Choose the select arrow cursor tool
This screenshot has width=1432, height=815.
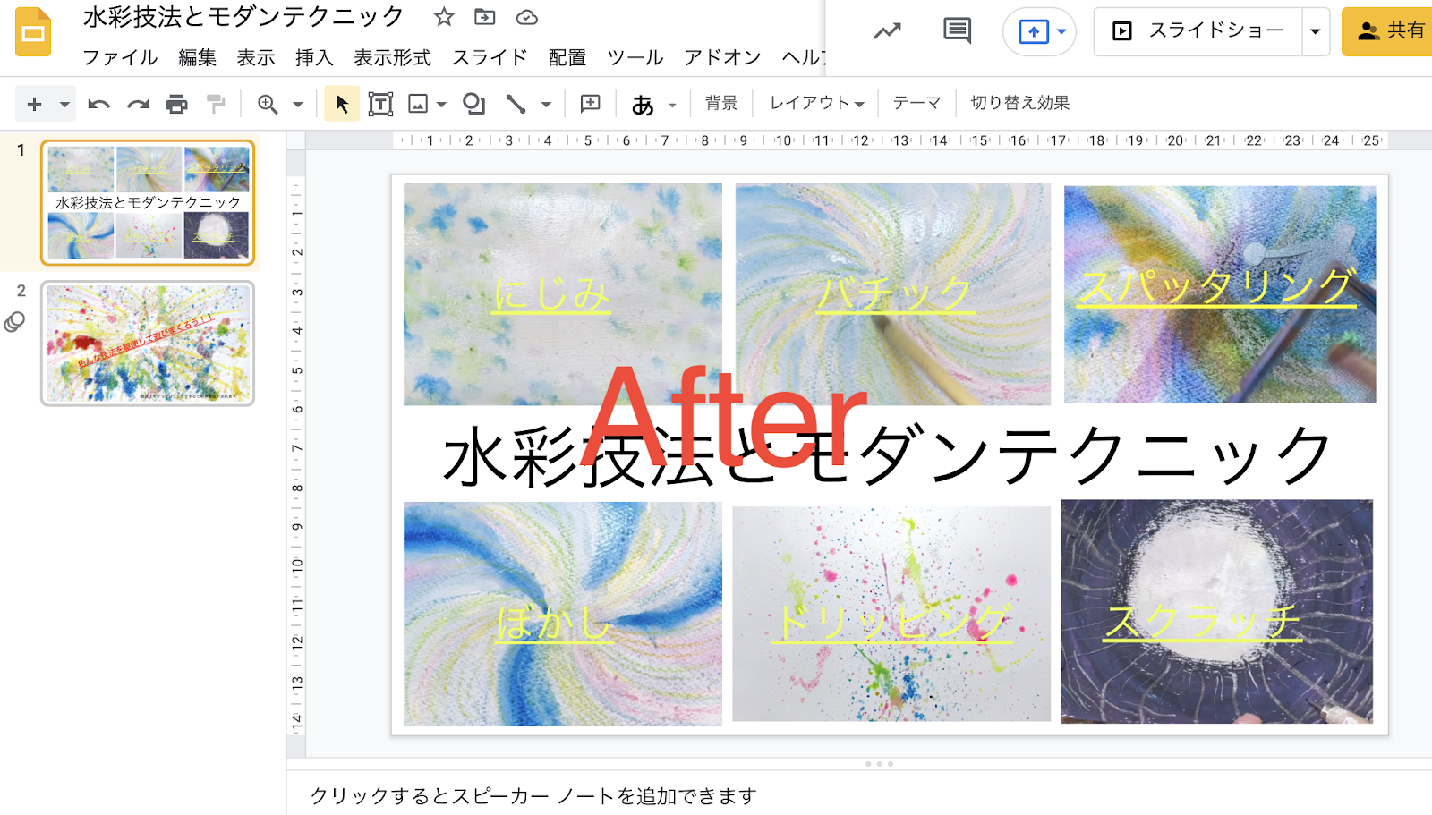[342, 104]
